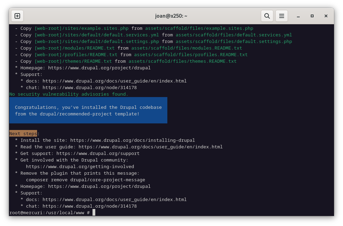The height and width of the screenshot is (226, 343).
Task: Open the drupal.org/support URL
Action: (x=98, y=153)
